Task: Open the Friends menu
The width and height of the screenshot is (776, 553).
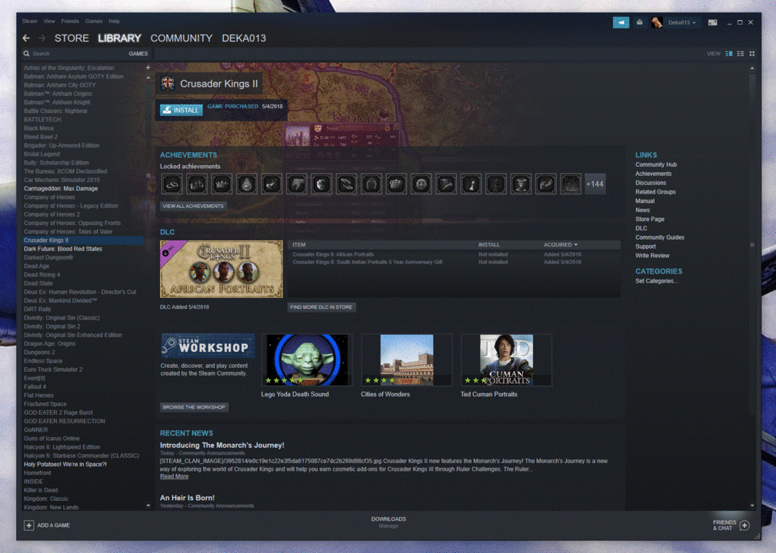Action: pos(70,22)
